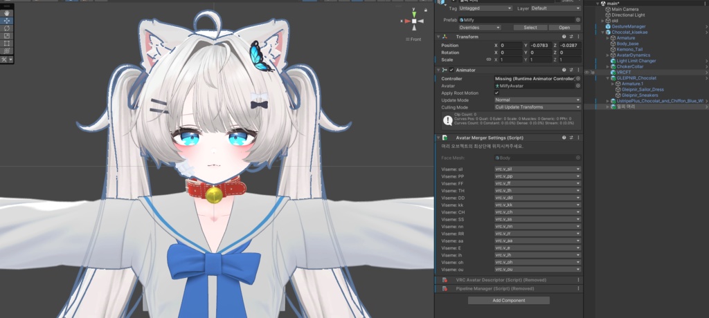This screenshot has height=318, width=709.
Task: Select the Hand (View) tool
Action: (x=7, y=13)
